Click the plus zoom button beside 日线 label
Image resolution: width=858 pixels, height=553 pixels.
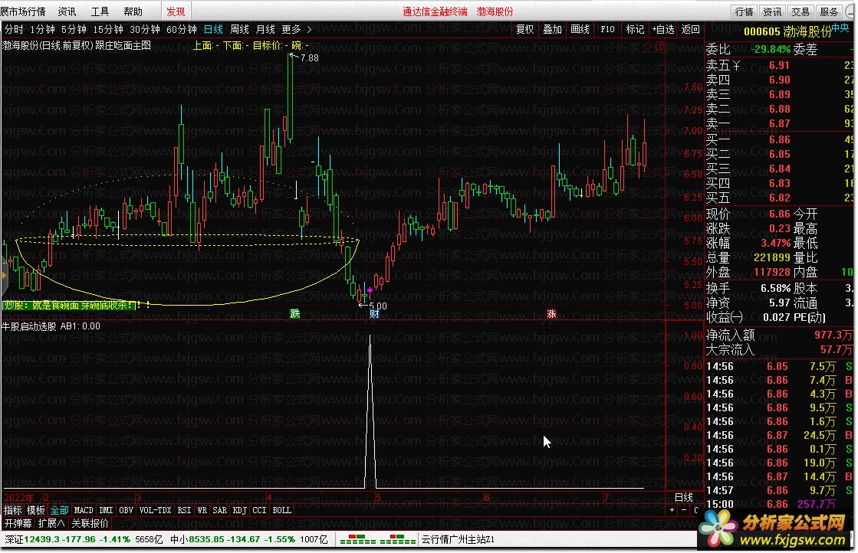672,510
